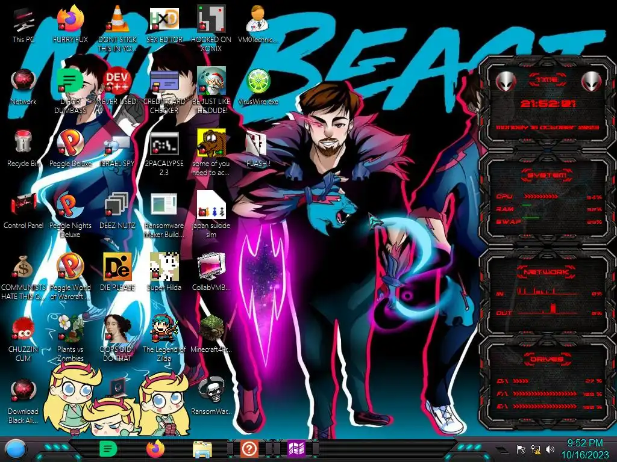The width and height of the screenshot is (617, 462).
Task: Launch the HOOKED ON XONIX shortcut
Action: tap(211, 28)
